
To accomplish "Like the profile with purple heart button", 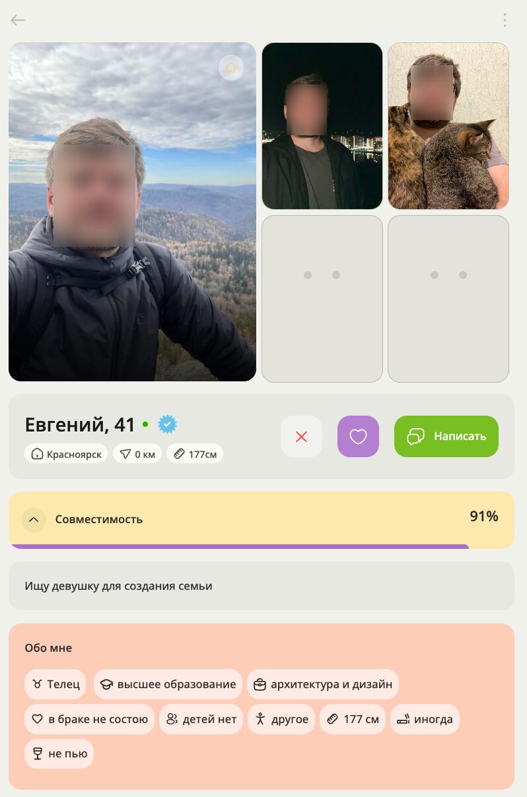I will pos(358,436).
